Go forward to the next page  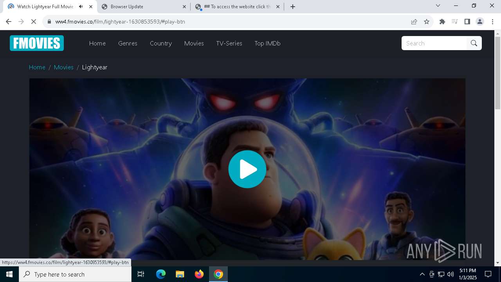pyautogui.click(x=21, y=22)
